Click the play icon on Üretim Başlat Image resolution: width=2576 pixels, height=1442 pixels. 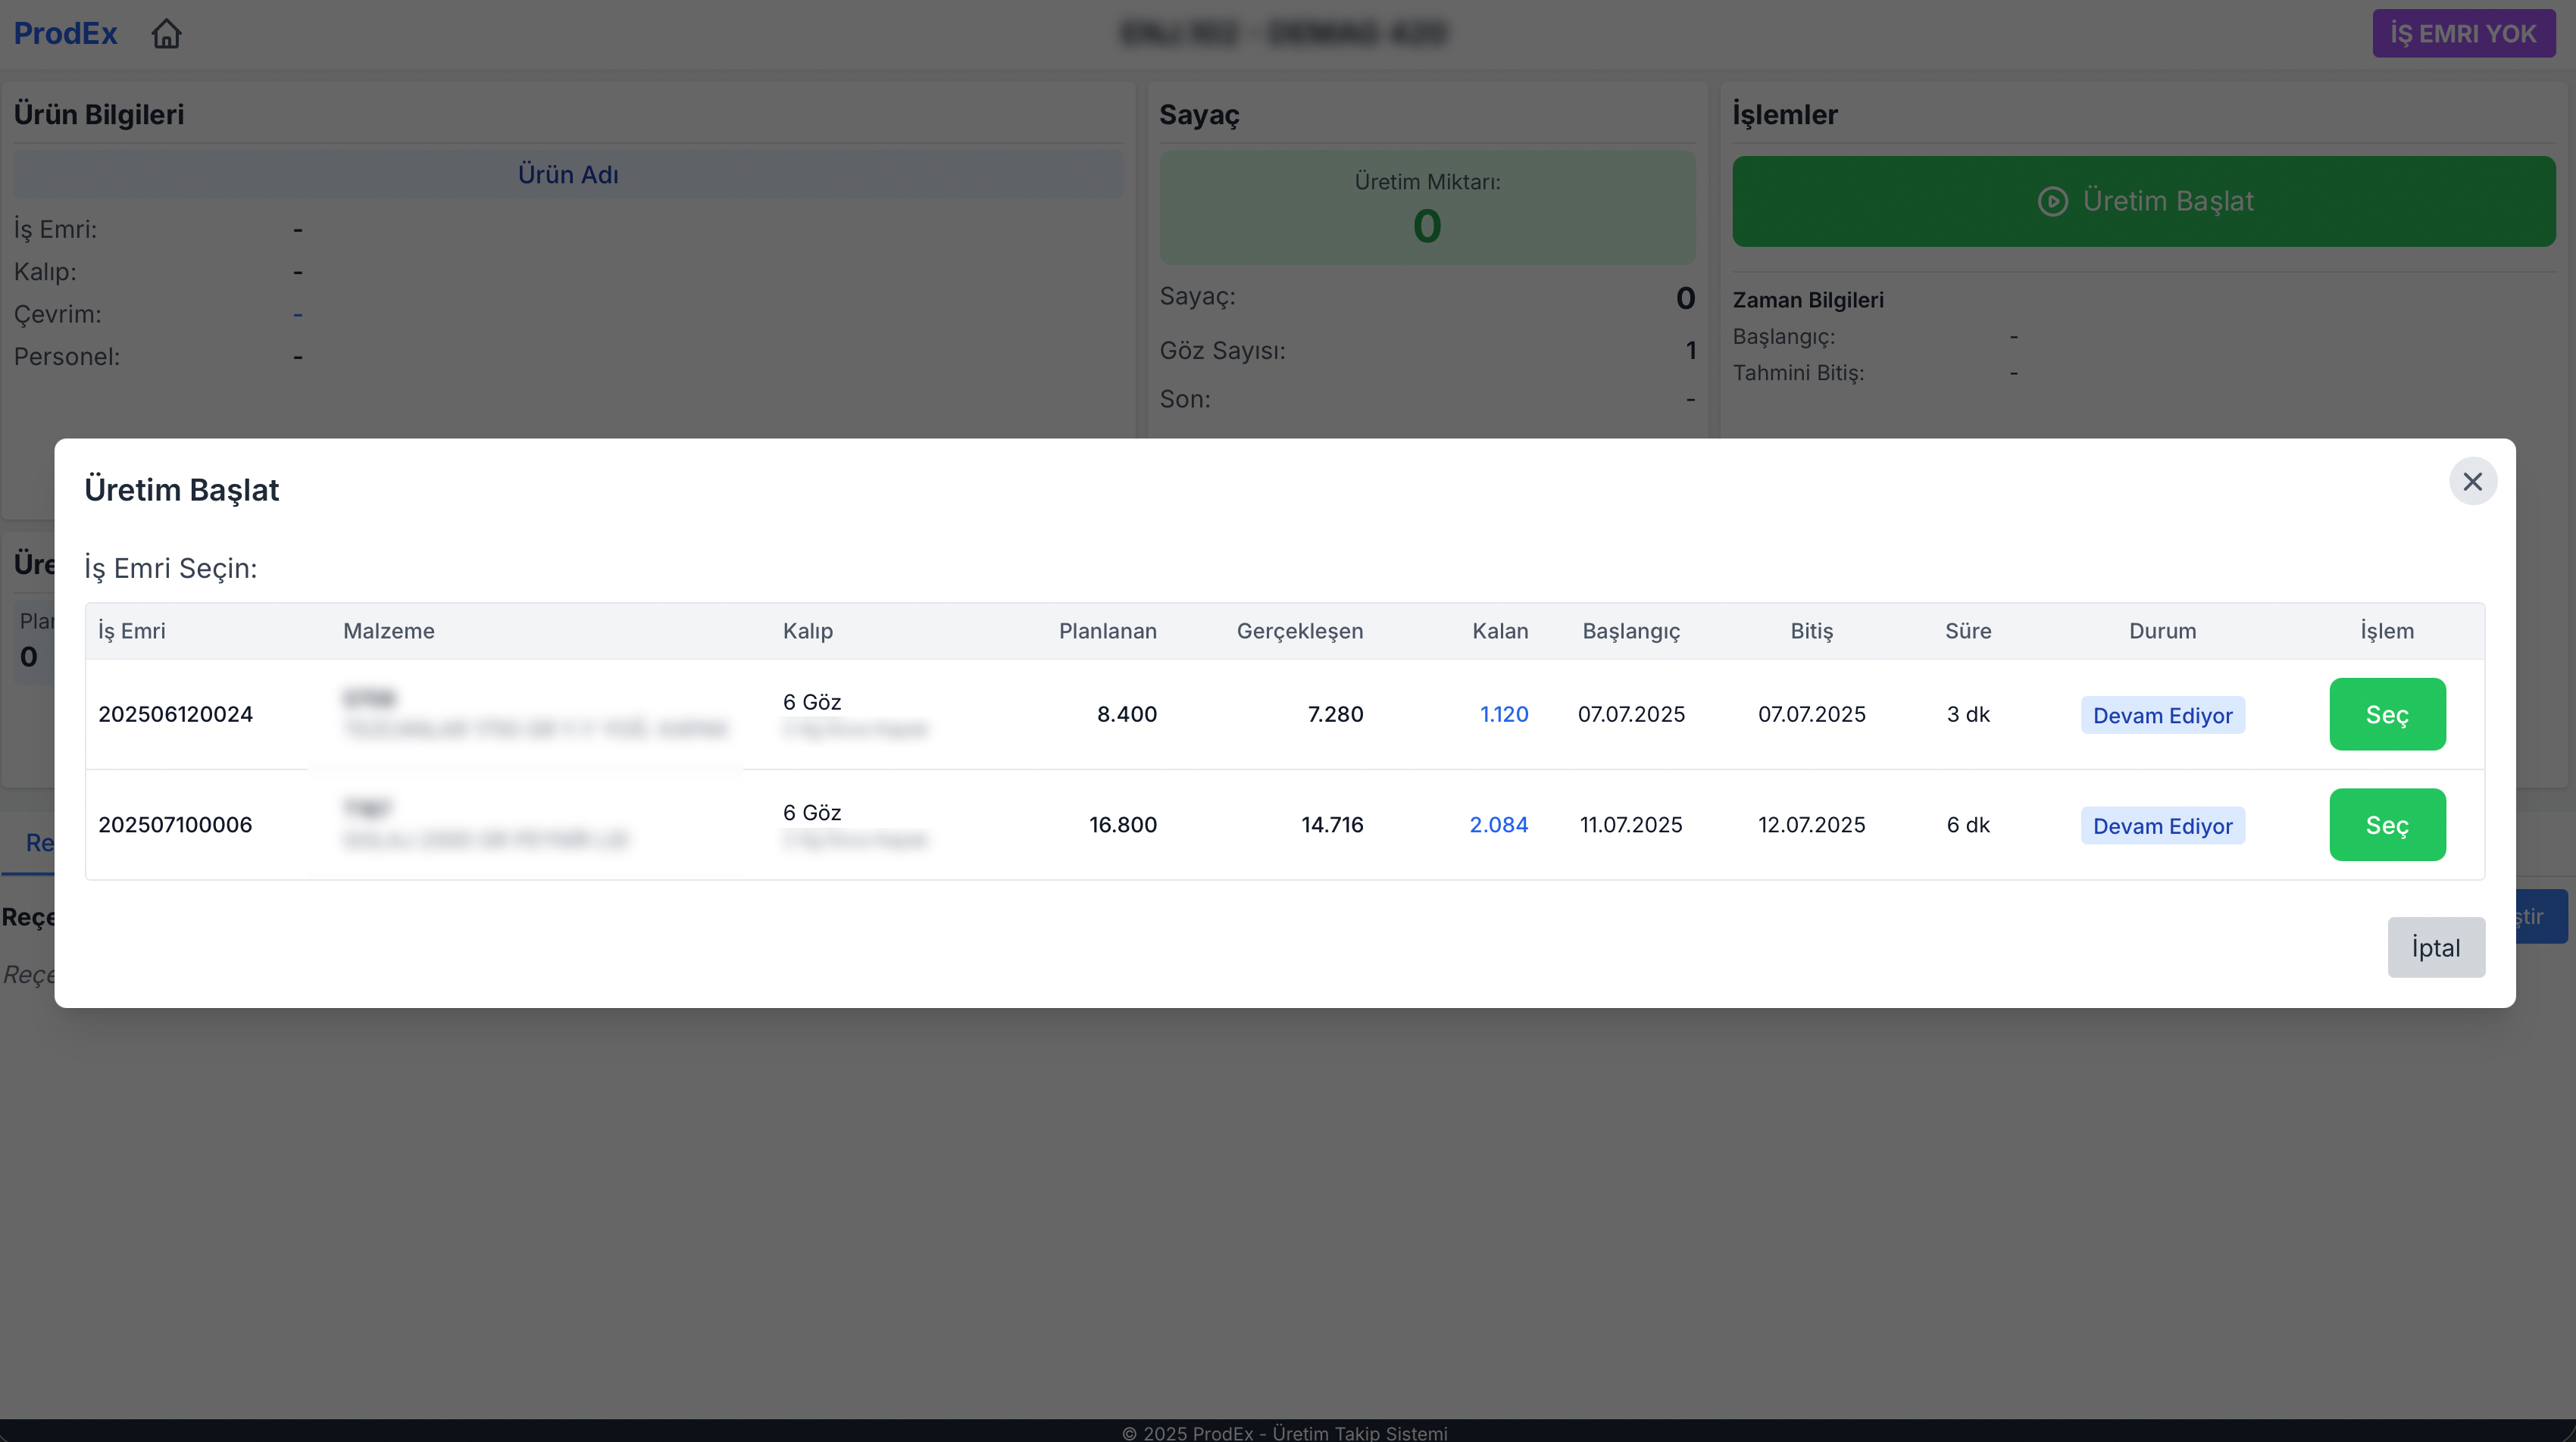(x=2052, y=202)
